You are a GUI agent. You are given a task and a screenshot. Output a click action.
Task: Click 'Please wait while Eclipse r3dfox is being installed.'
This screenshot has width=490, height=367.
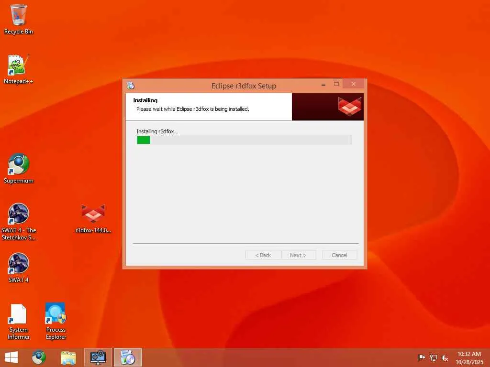click(193, 109)
